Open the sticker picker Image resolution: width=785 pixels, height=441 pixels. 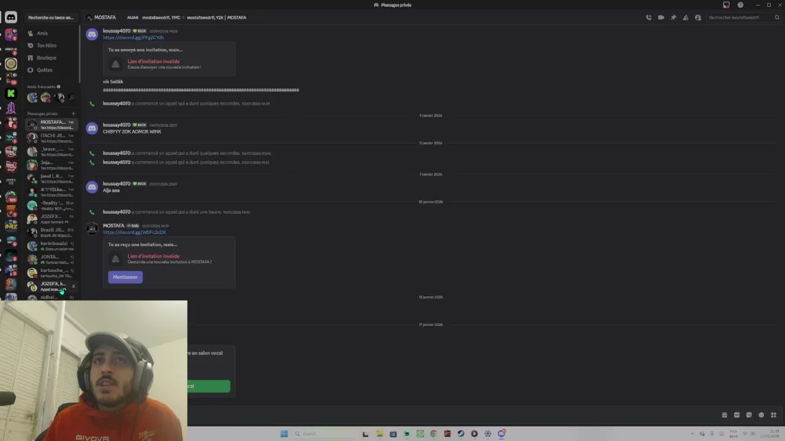(x=749, y=415)
